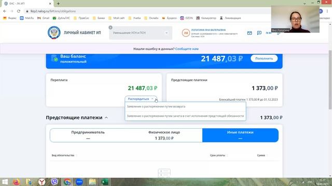Click ЛИЧНЫЙ КАБИНЕТ ИП title
This screenshot has height=186, width=332.
(x=82, y=33)
